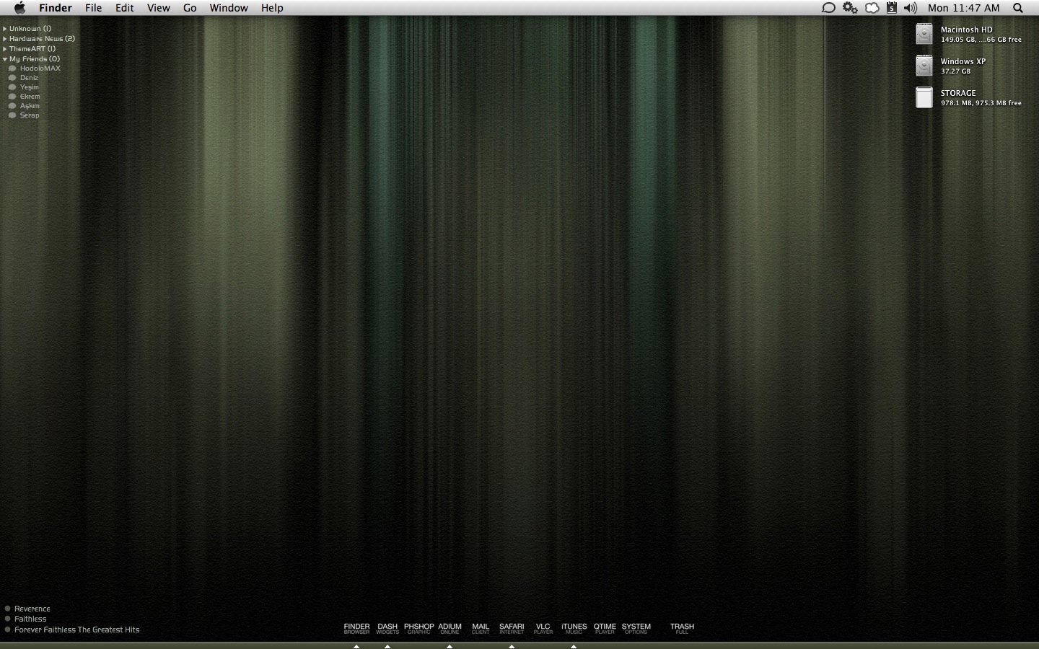Click the calendar icon in menu bar

tap(892, 8)
